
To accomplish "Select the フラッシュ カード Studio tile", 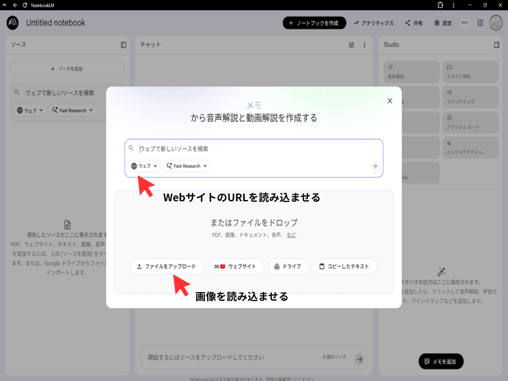I will [471, 122].
